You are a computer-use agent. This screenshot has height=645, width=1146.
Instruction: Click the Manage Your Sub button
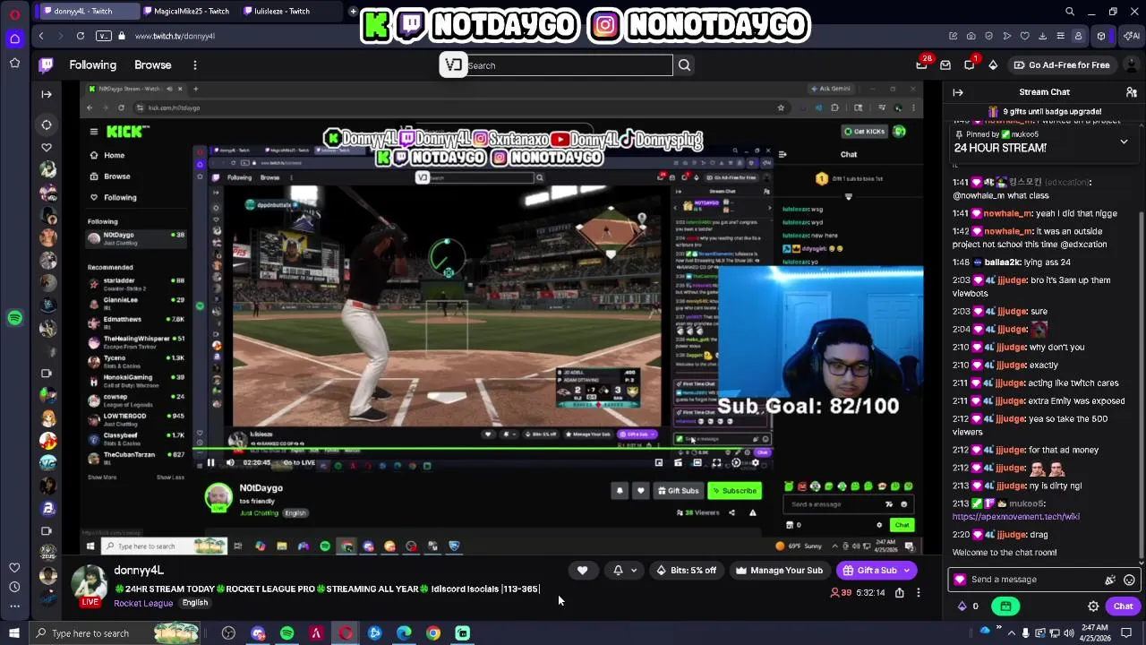tap(779, 571)
